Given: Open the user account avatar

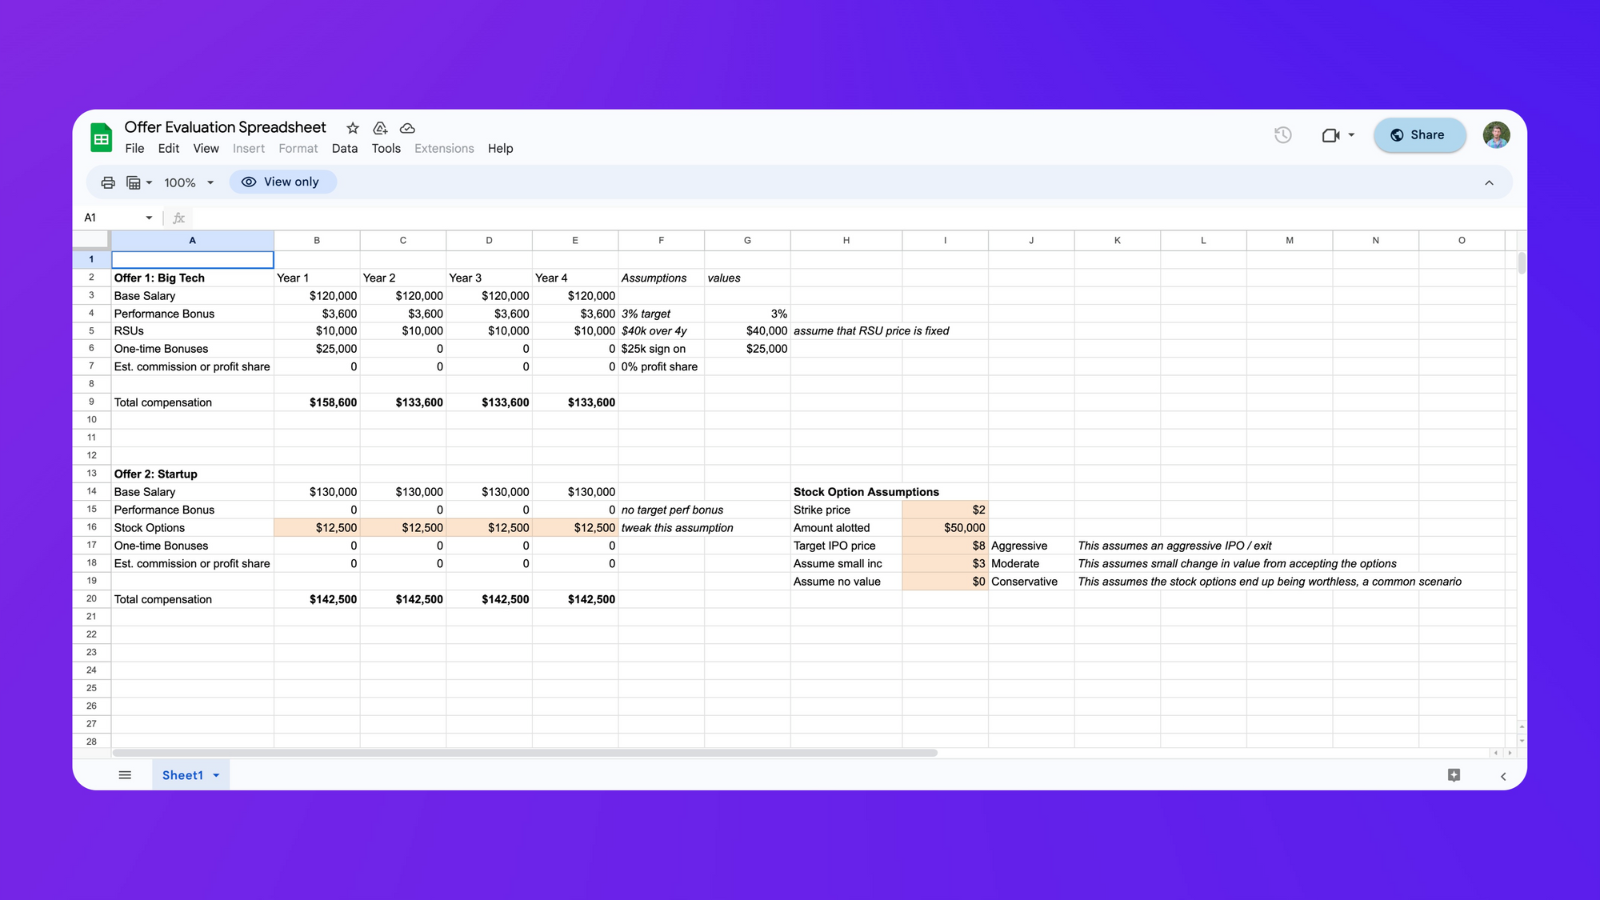Looking at the screenshot, I should (1495, 135).
